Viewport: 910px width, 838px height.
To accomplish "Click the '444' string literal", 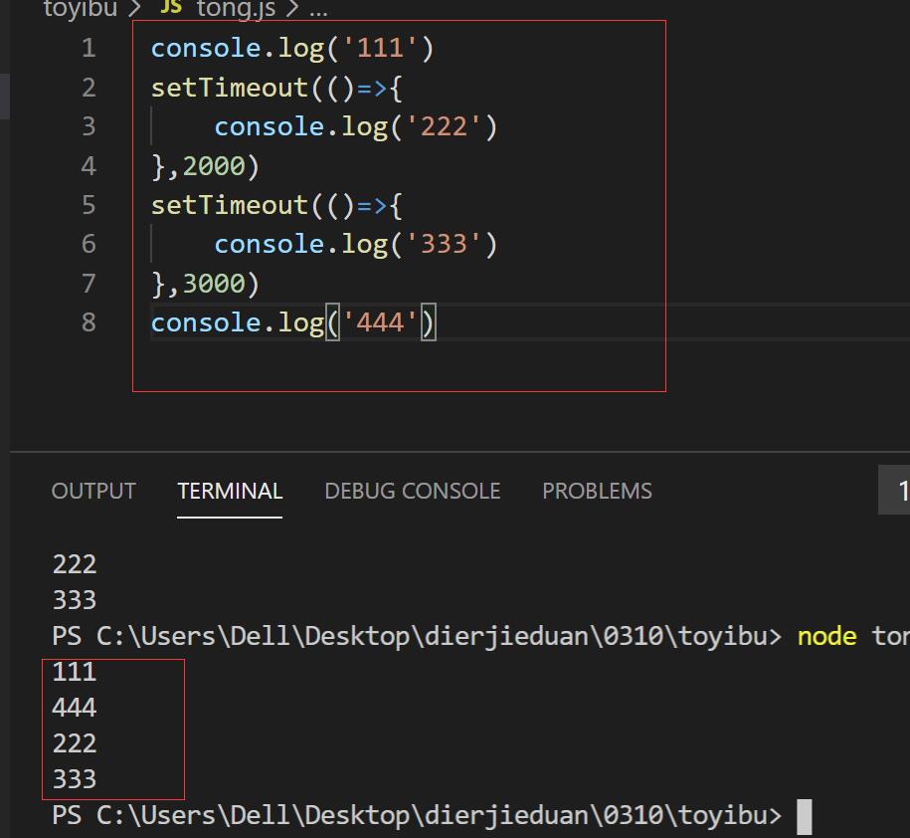I will [x=380, y=322].
